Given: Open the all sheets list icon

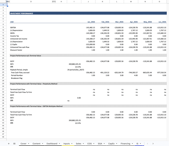Looking at the screenshot, I should click(14, 143).
